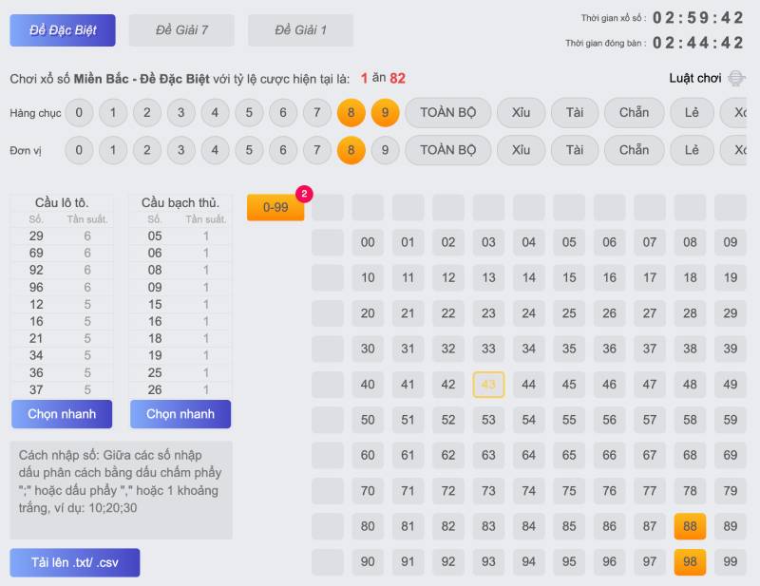Deselect digit 9 in the Hàng chục row
The image size is (760, 586).
385,113
